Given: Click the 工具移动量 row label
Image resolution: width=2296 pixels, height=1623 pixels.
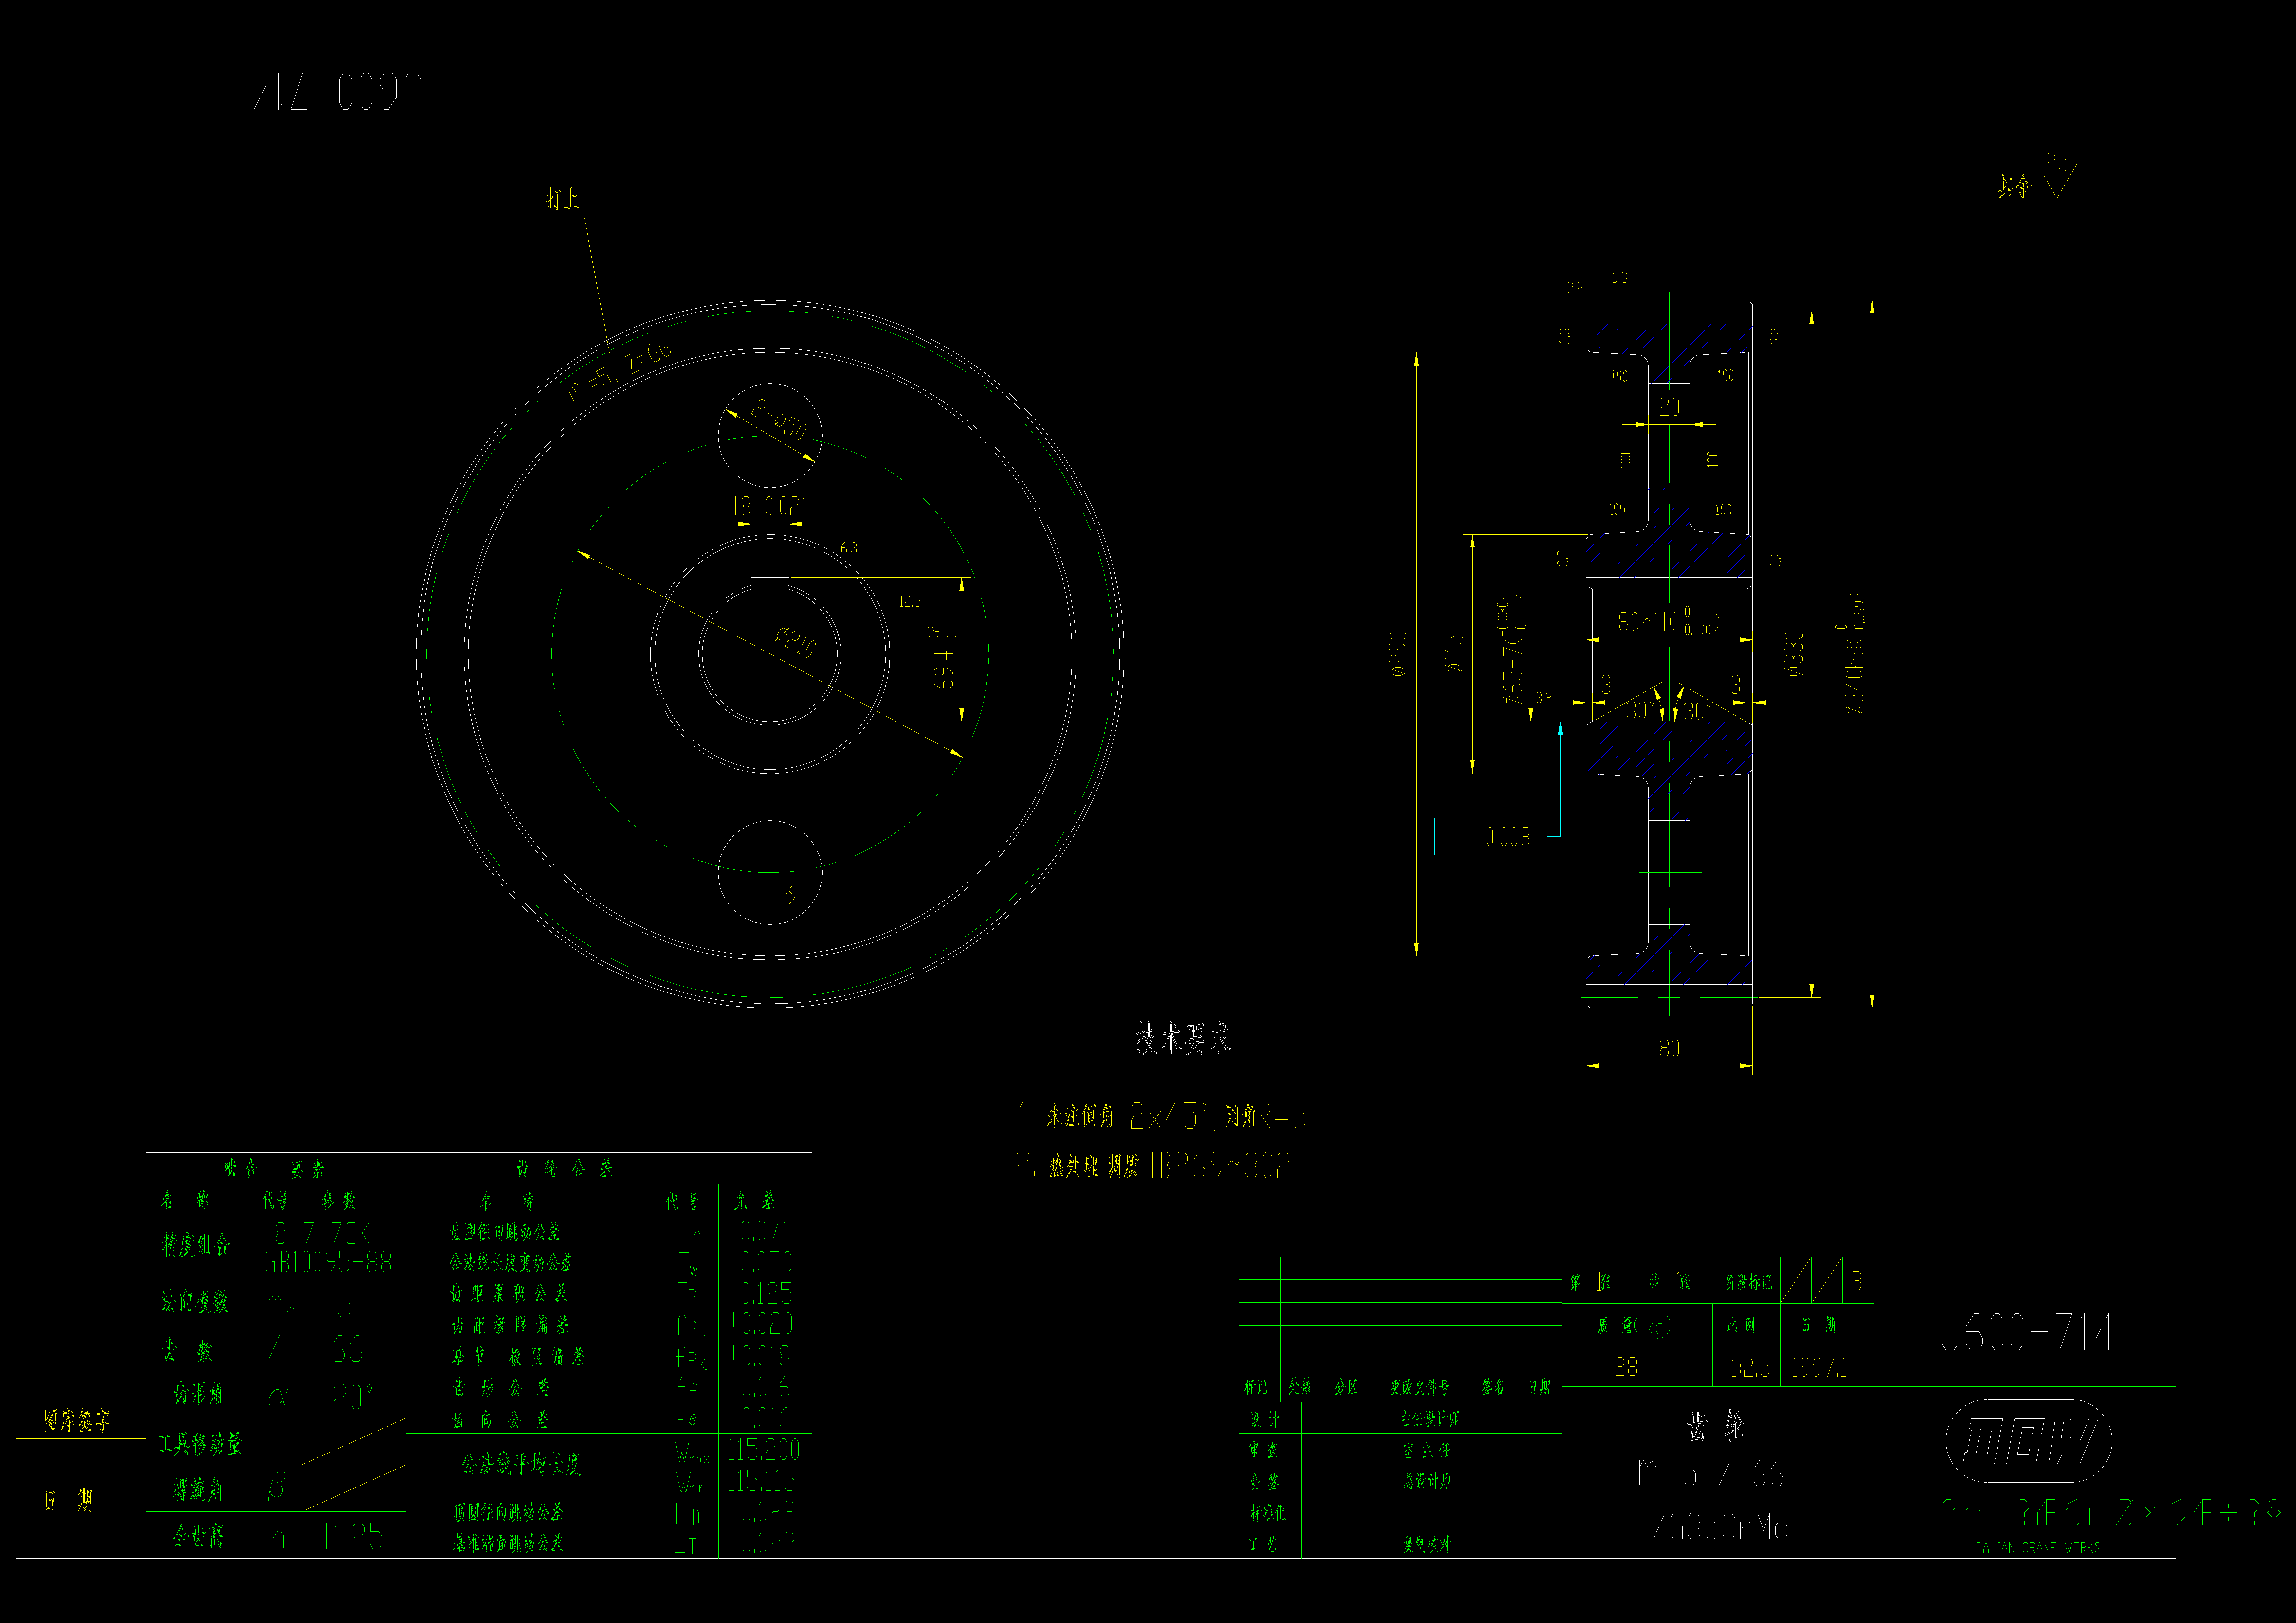Looking at the screenshot, I should [x=200, y=1444].
